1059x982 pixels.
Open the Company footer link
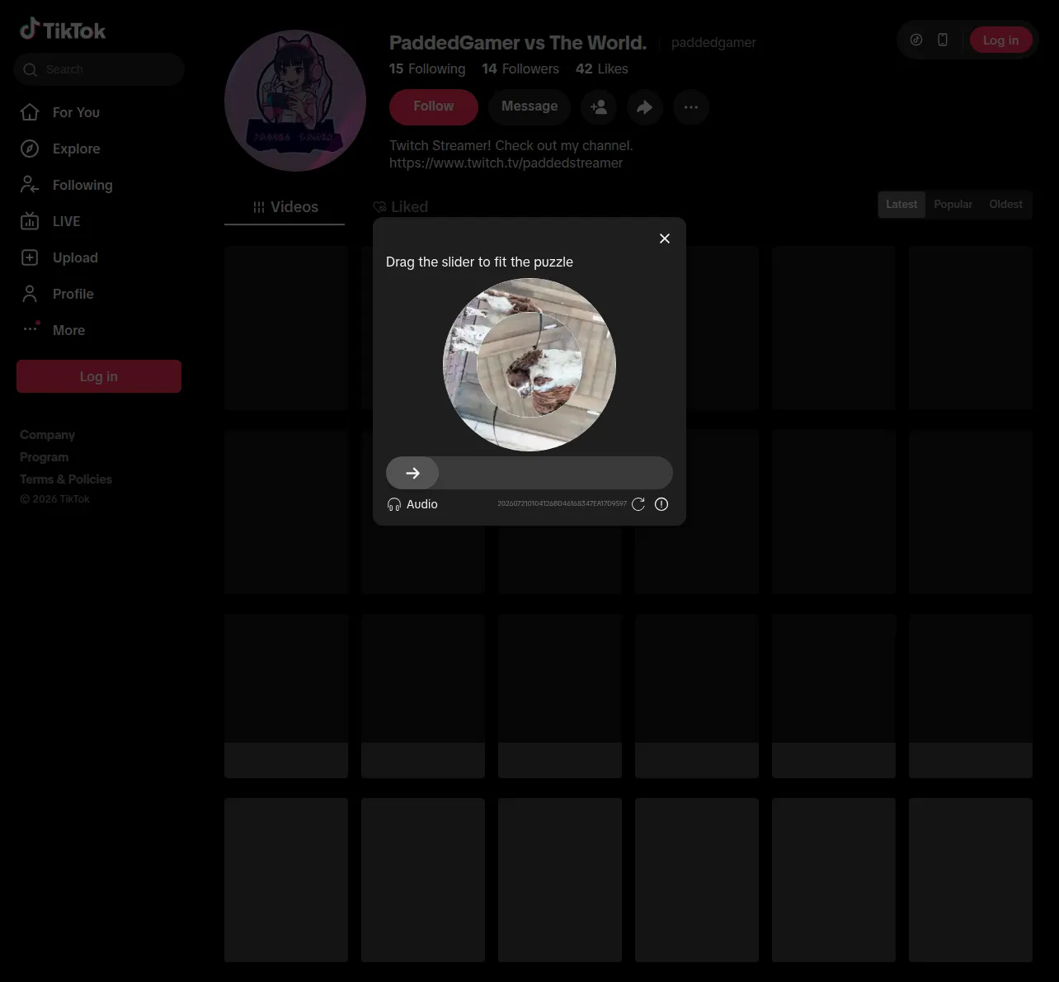pos(47,435)
